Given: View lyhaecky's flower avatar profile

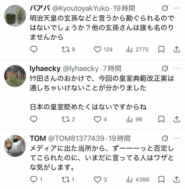Looking at the screenshot, I should click(x=15, y=76).
